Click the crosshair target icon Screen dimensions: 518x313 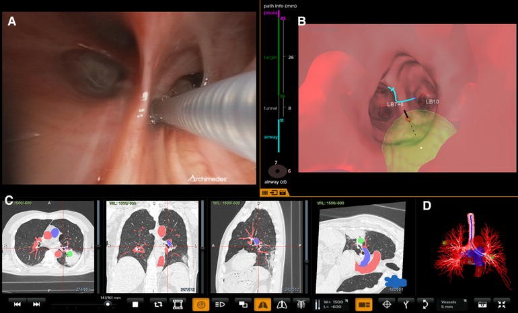tap(387, 304)
